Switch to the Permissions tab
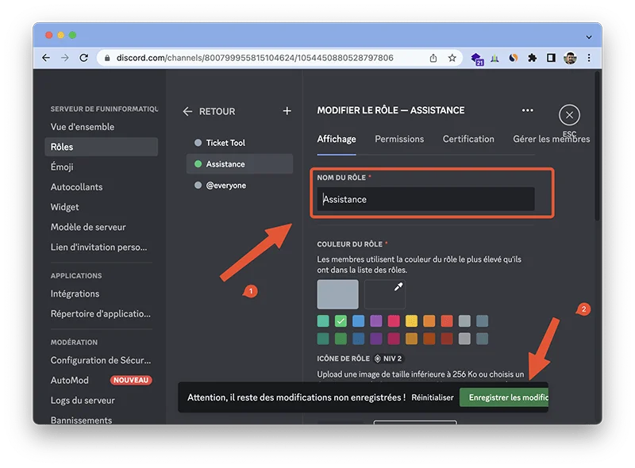The image size is (635, 468). click(399, 138)
